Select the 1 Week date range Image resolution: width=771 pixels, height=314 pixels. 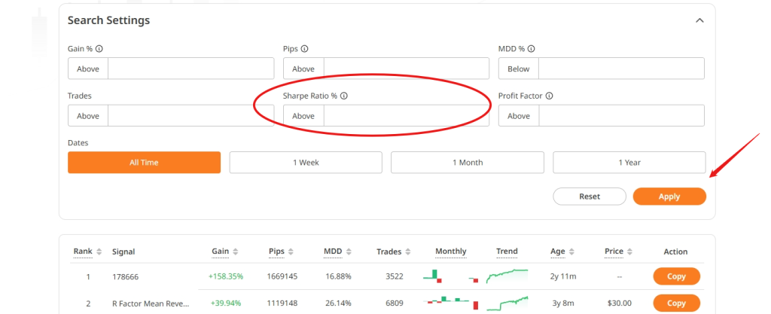tap(306, 163)
